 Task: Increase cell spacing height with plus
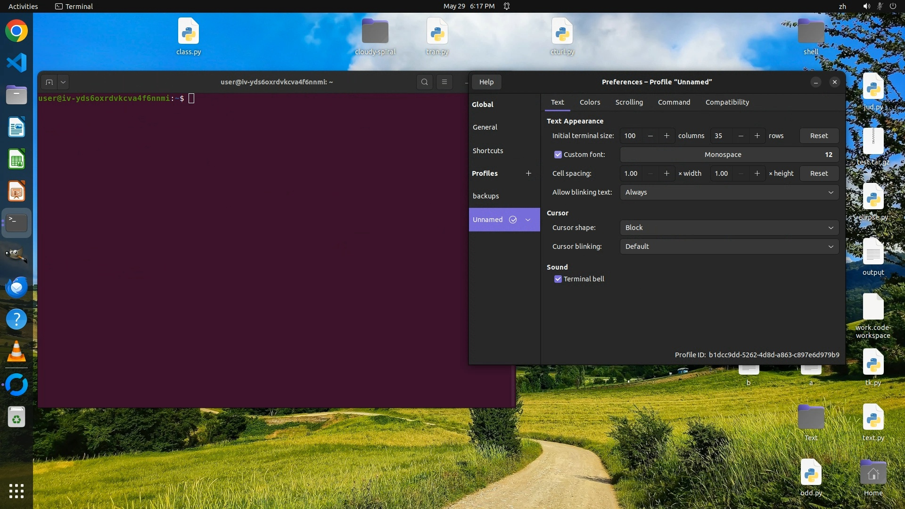(757, 173)
